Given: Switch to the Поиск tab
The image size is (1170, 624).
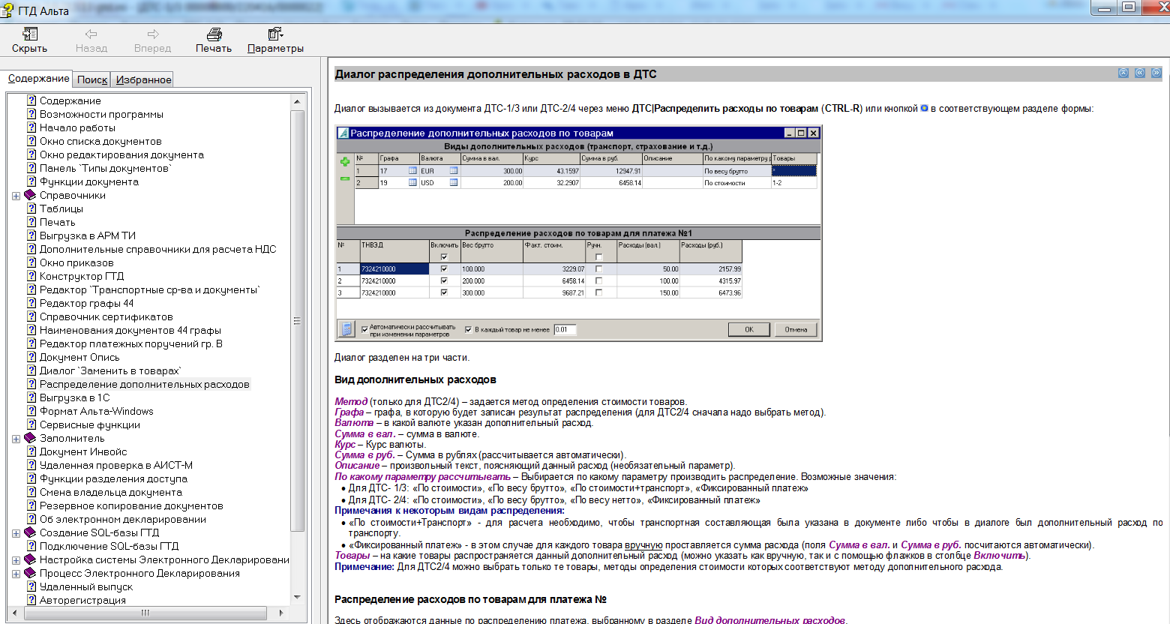Looking at the screenshot, I should (x=92, y=79).
